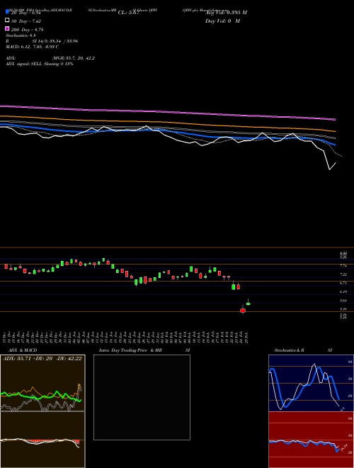Click the 'Avg Vol: 0.395 M' label
354x468 pixels.
[226, 13]
